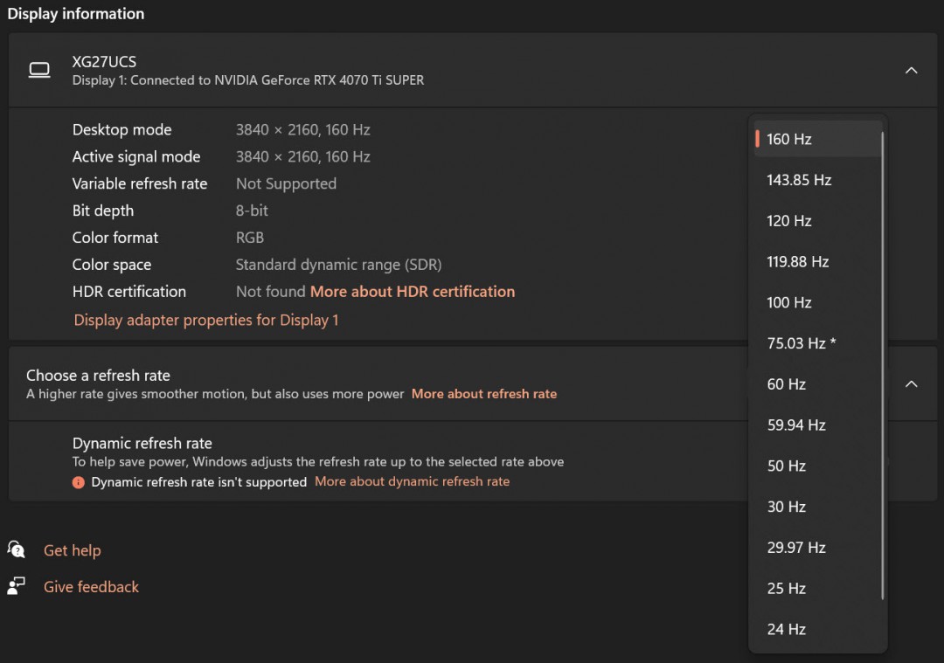Choose 143.85 Hz from the list

[x=799, y=180]
